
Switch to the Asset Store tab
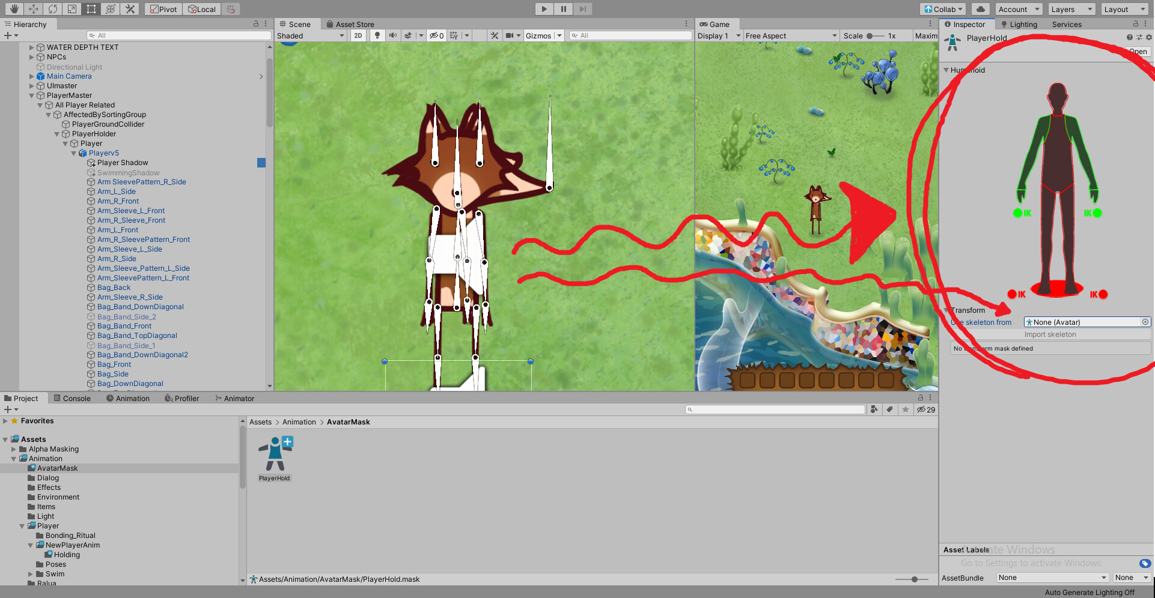[x=350, y=24]
